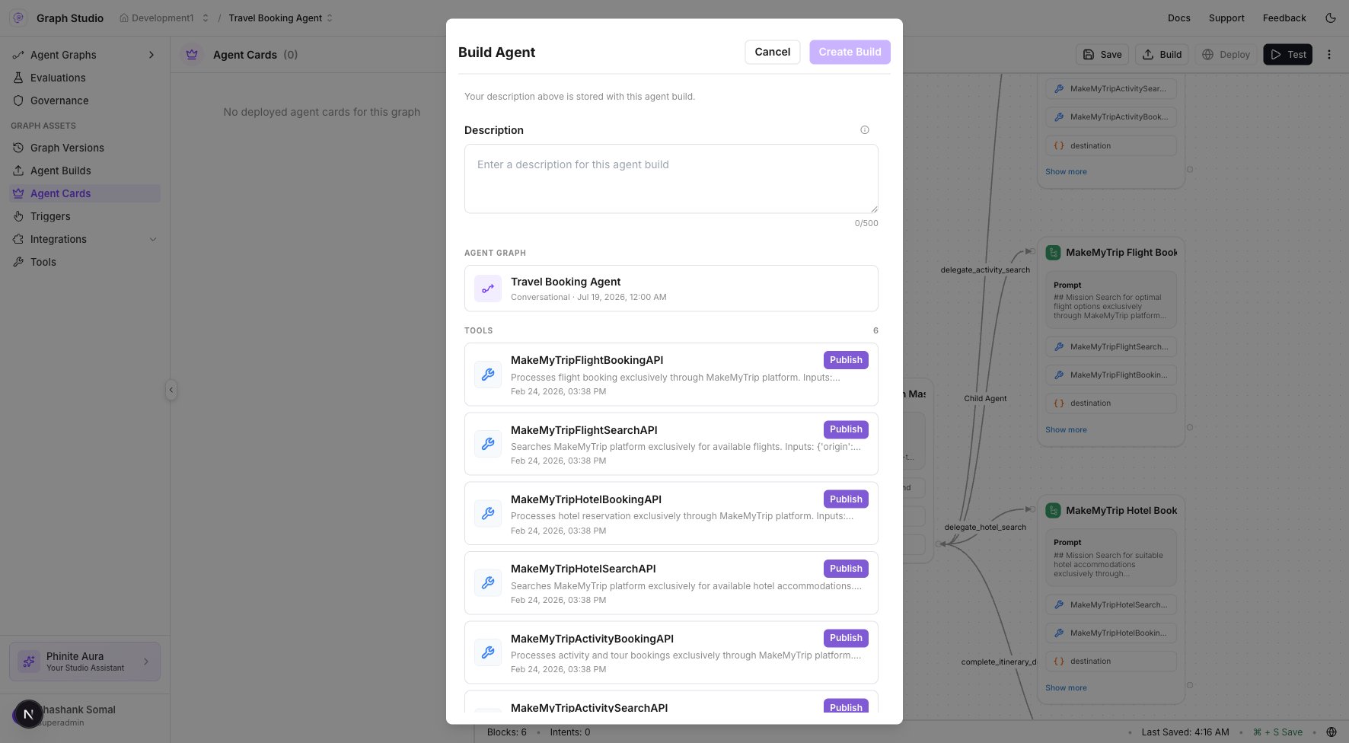Collapse the sidebar with arrow handle
Screen dimensions: 1349x743
click(171, 390)
